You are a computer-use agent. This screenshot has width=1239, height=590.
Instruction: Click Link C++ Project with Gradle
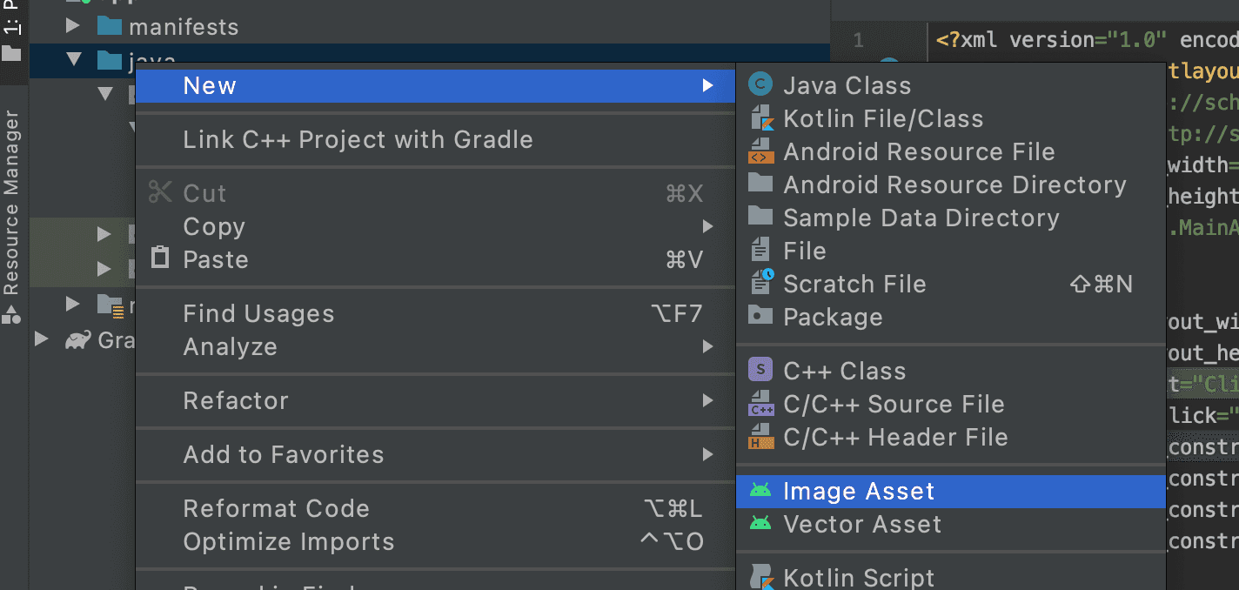tap(358, 139)
